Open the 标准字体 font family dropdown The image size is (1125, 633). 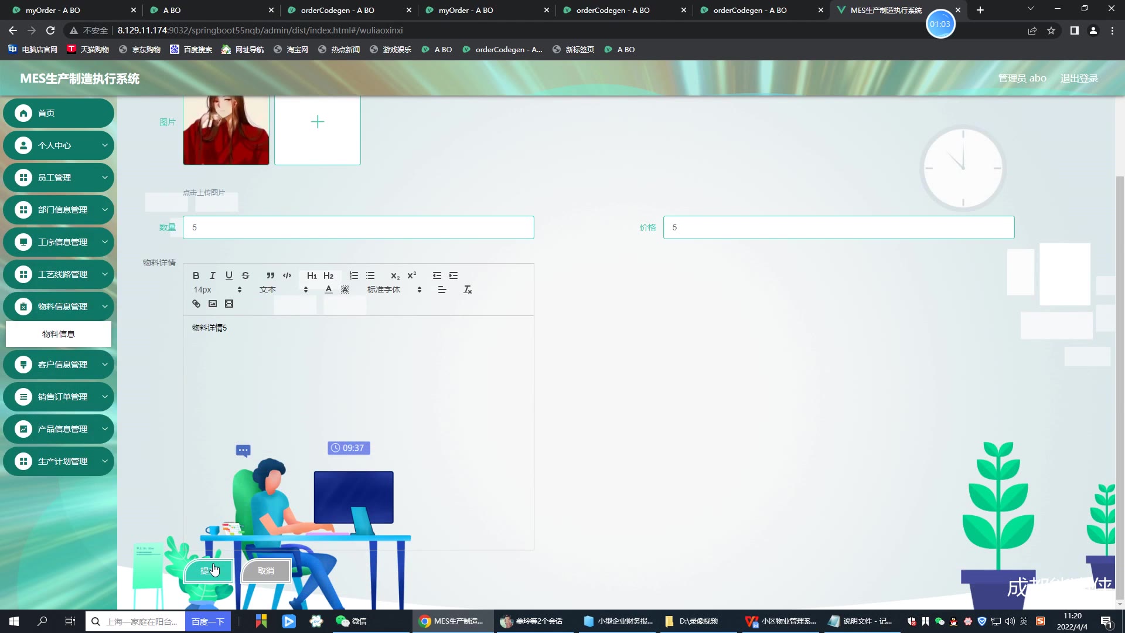point(394,290)
